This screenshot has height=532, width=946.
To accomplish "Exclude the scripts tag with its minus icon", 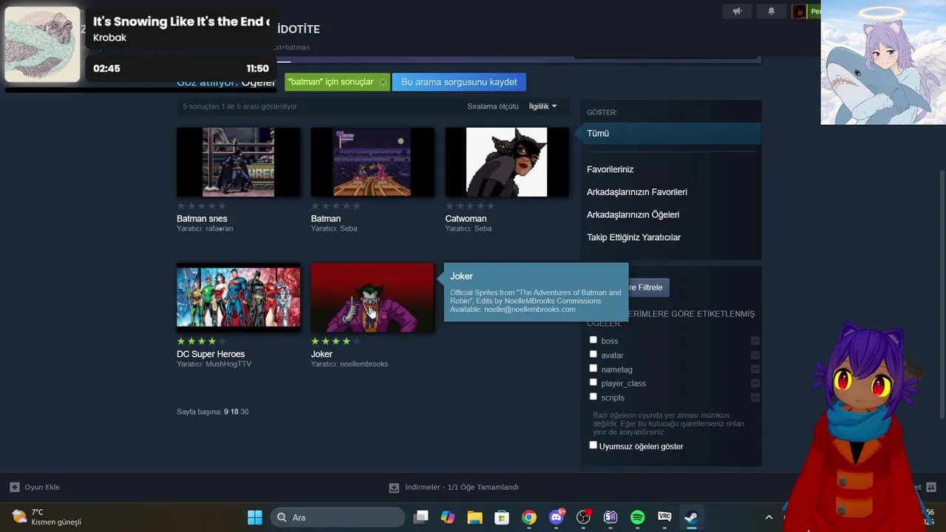I will tap(755, 397).
